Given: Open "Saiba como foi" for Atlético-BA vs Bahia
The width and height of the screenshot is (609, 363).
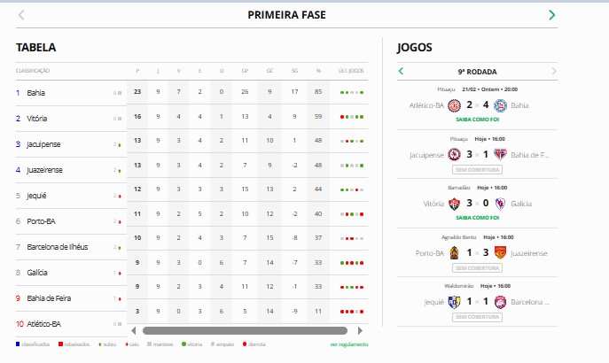Looking at the screenshot, I should coord(476,119).
